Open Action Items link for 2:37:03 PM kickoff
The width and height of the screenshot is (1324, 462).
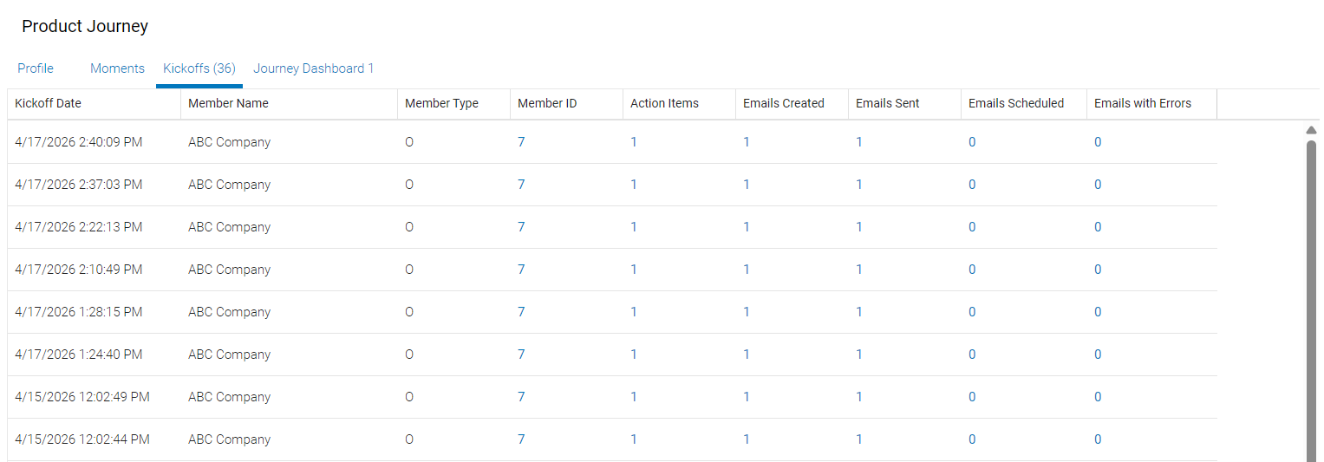634,185
